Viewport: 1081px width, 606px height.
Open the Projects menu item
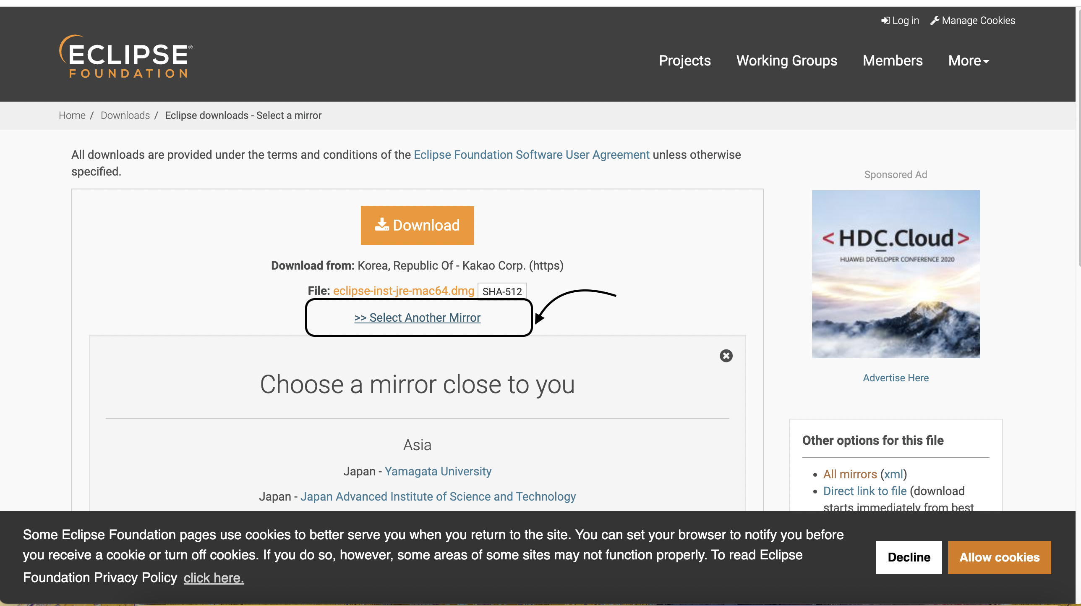coord(685,60)
